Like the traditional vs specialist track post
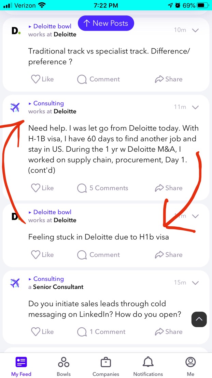The width and height of the screenshot is (212, 378). point(43,79)
